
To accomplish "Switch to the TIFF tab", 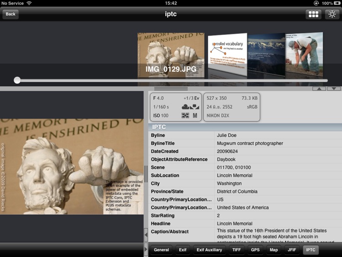I will [x=236, y=250].
